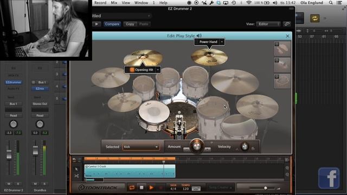Open Read automation mode on DrumBus channel
The image size is (347, 195).
pyautogui.click(x=40, y=115)
